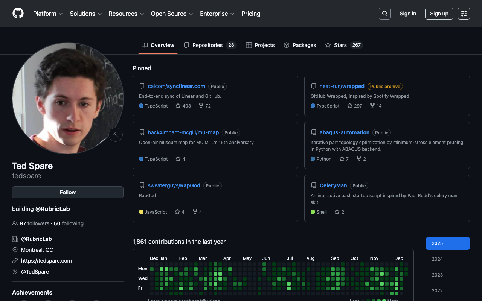The image size is (482, 301).
Task: Click the status badge on the avatar
Action: 116,135
